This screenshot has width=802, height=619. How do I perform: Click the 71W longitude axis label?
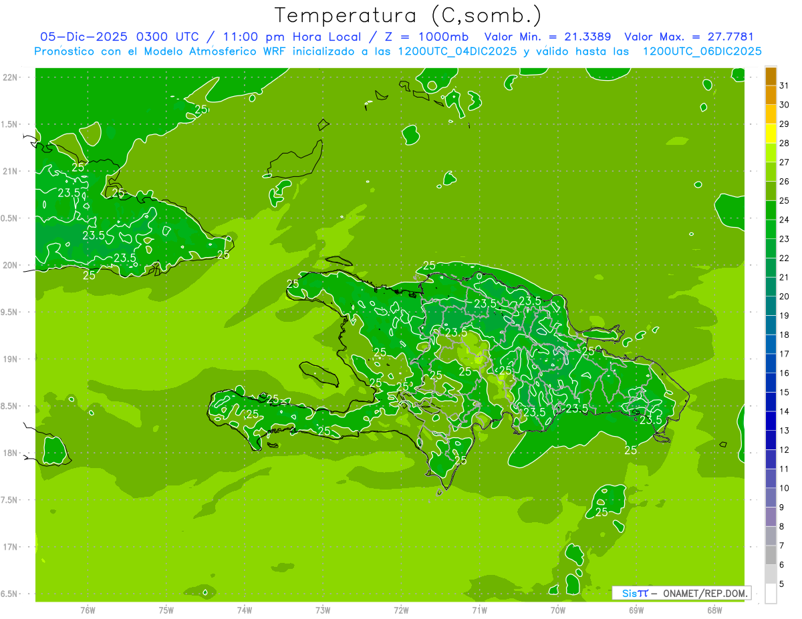(479, 610)
